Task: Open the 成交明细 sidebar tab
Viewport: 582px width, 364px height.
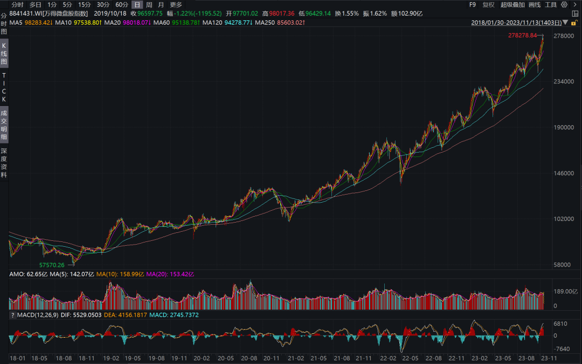Action: [4, 125]
